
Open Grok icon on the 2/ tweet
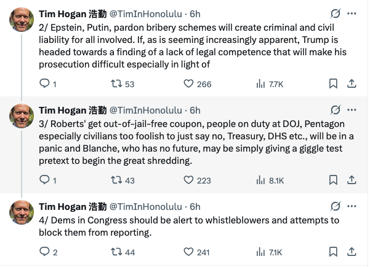coord(336,14)
